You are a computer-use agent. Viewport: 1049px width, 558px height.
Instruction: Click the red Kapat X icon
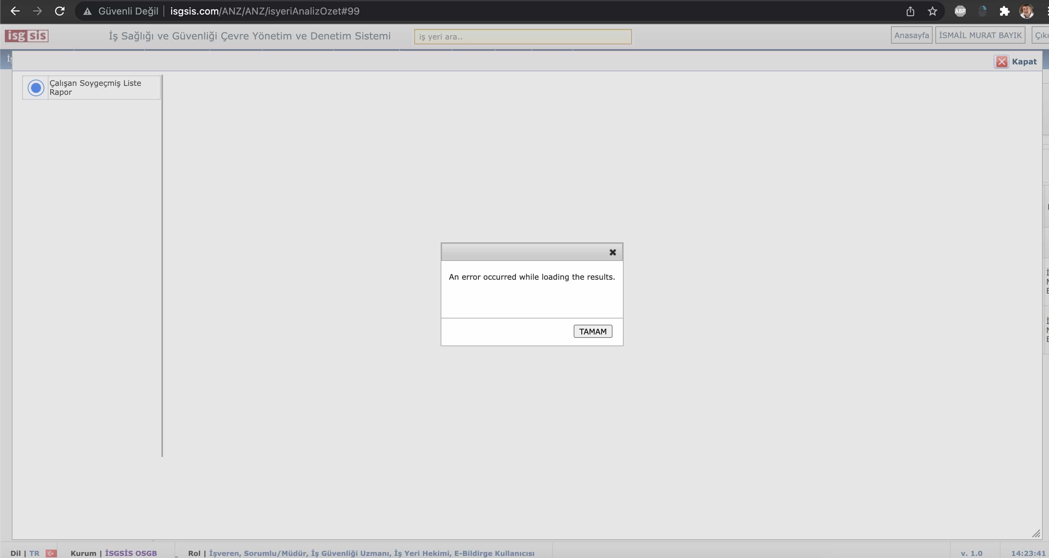[1001, 62]
